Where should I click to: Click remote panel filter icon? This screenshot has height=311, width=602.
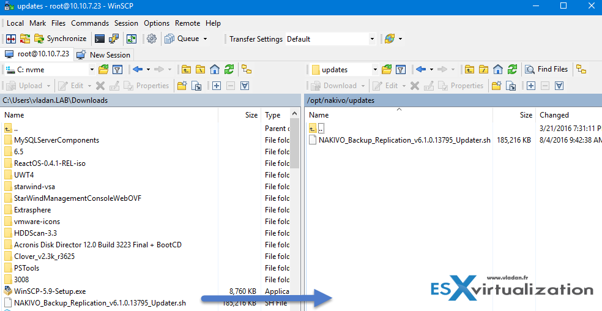click(x=401, y=69)
